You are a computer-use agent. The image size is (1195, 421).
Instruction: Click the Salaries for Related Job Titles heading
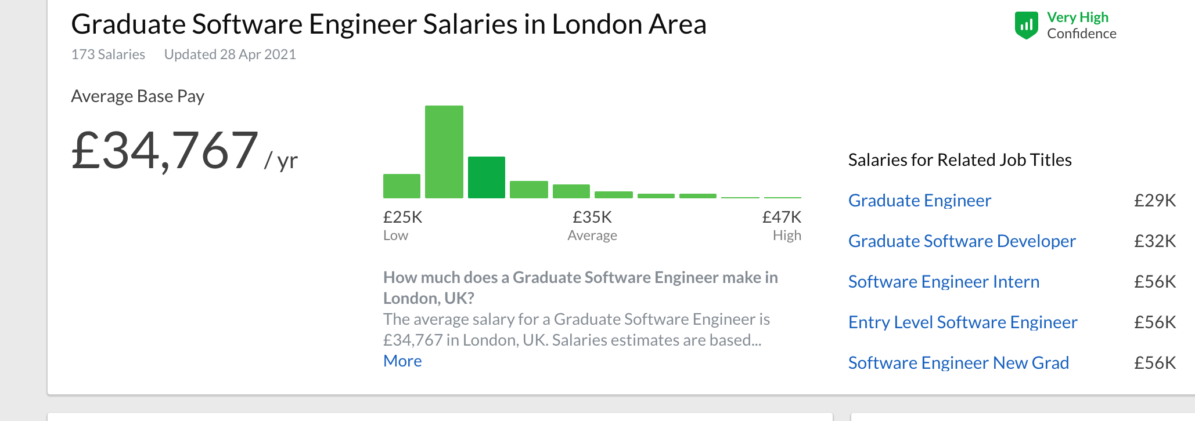[x=960, y=160]
